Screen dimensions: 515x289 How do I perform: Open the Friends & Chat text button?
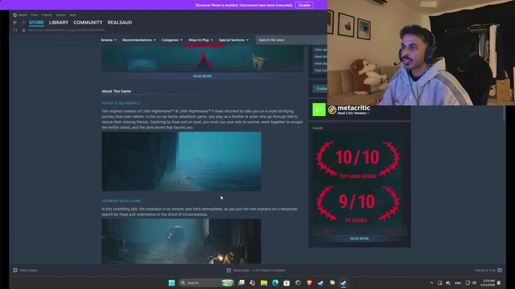click(485, 270)
